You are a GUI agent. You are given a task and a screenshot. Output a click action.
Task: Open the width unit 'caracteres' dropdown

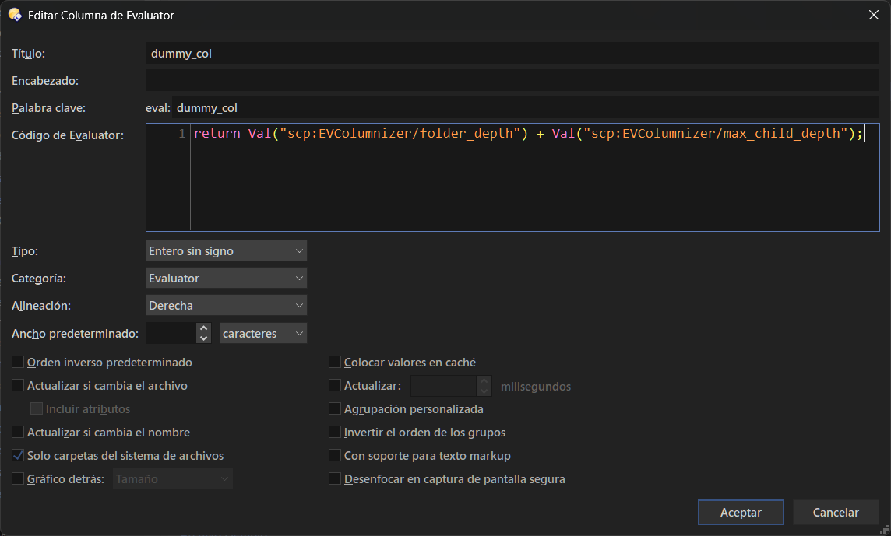[x=263, y=334]
